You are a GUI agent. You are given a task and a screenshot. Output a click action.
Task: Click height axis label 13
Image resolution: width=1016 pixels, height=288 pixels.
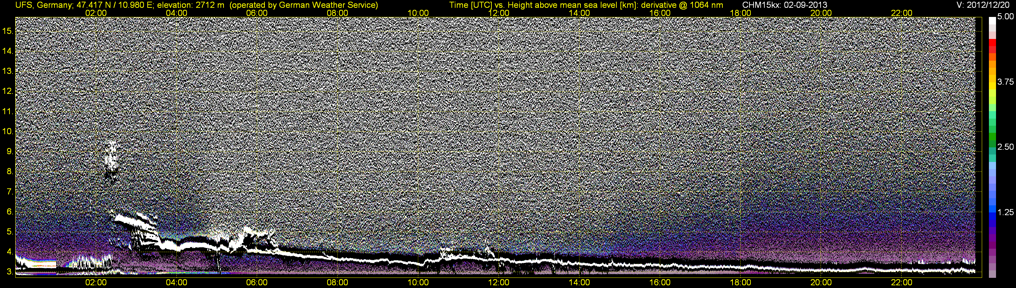pyautogui.click(x=8, y=71)
